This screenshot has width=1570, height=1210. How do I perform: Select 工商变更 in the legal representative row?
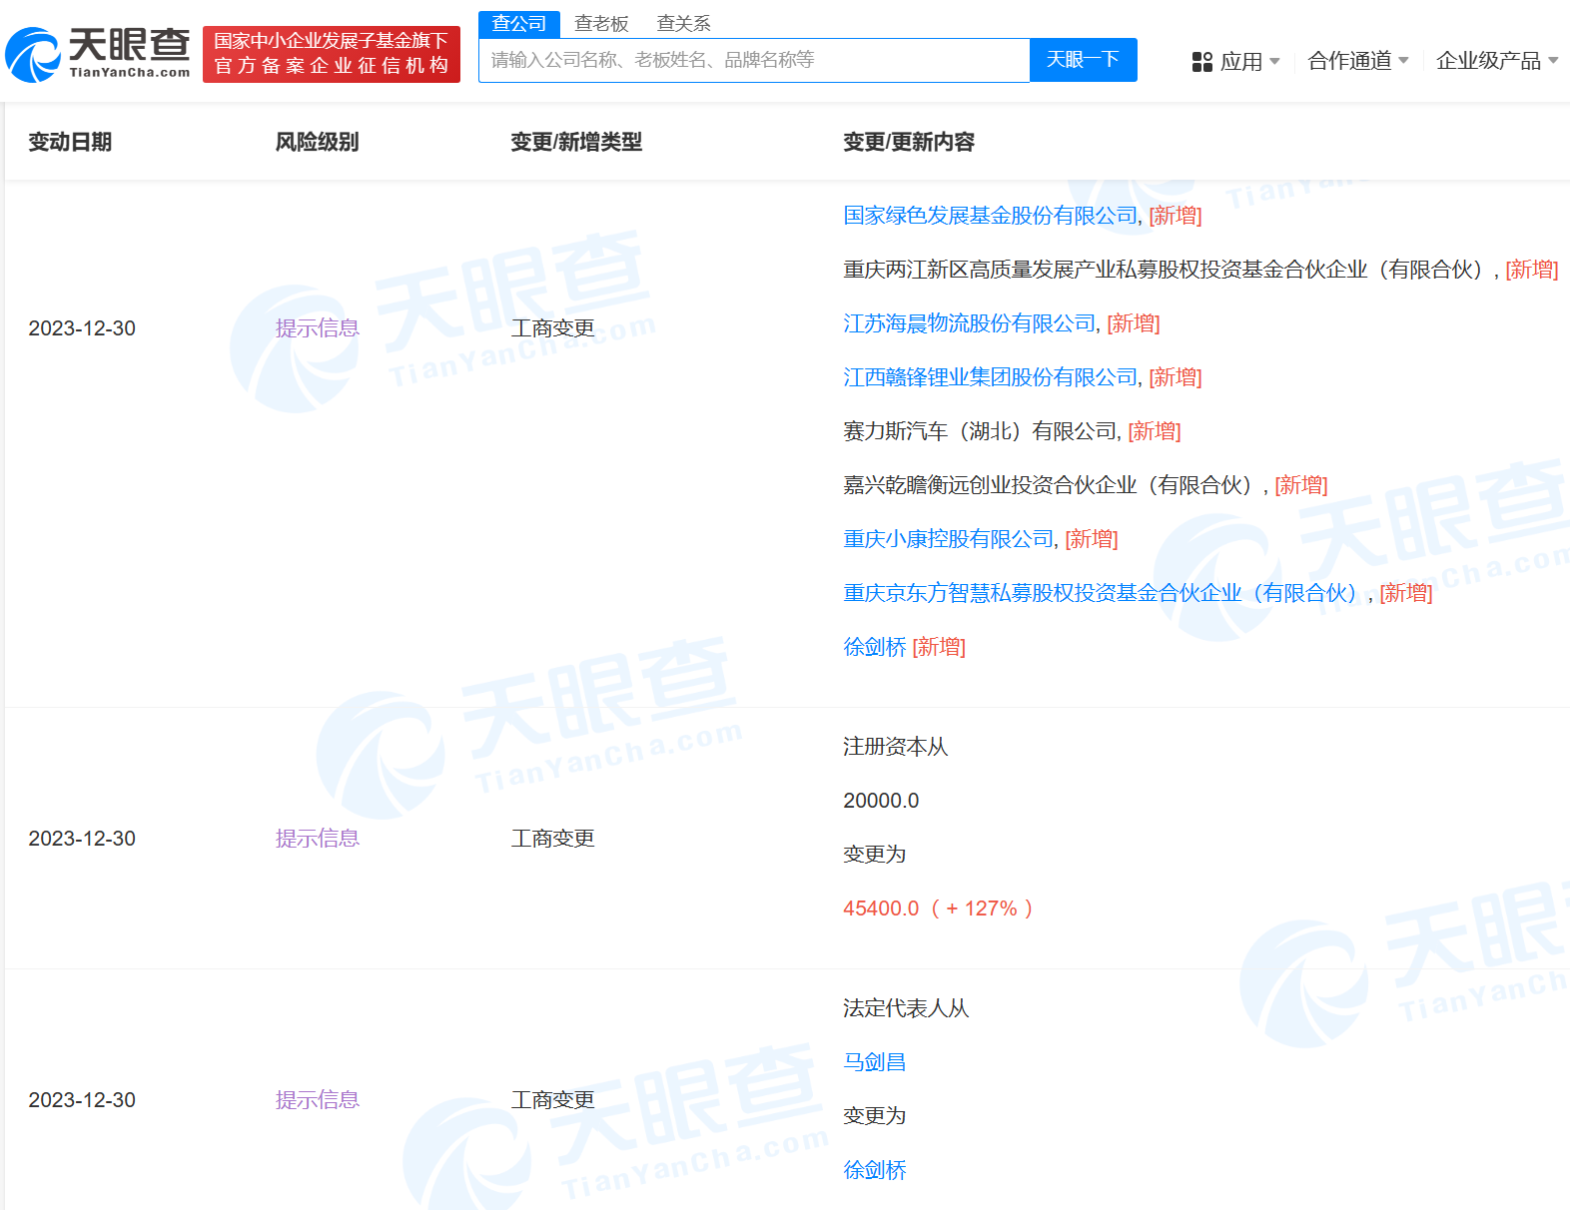[553, 1100]
